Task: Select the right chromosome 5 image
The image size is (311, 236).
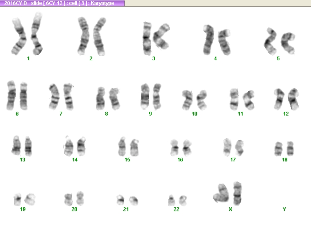Action: pyautogui.click(x=288, y=43)
